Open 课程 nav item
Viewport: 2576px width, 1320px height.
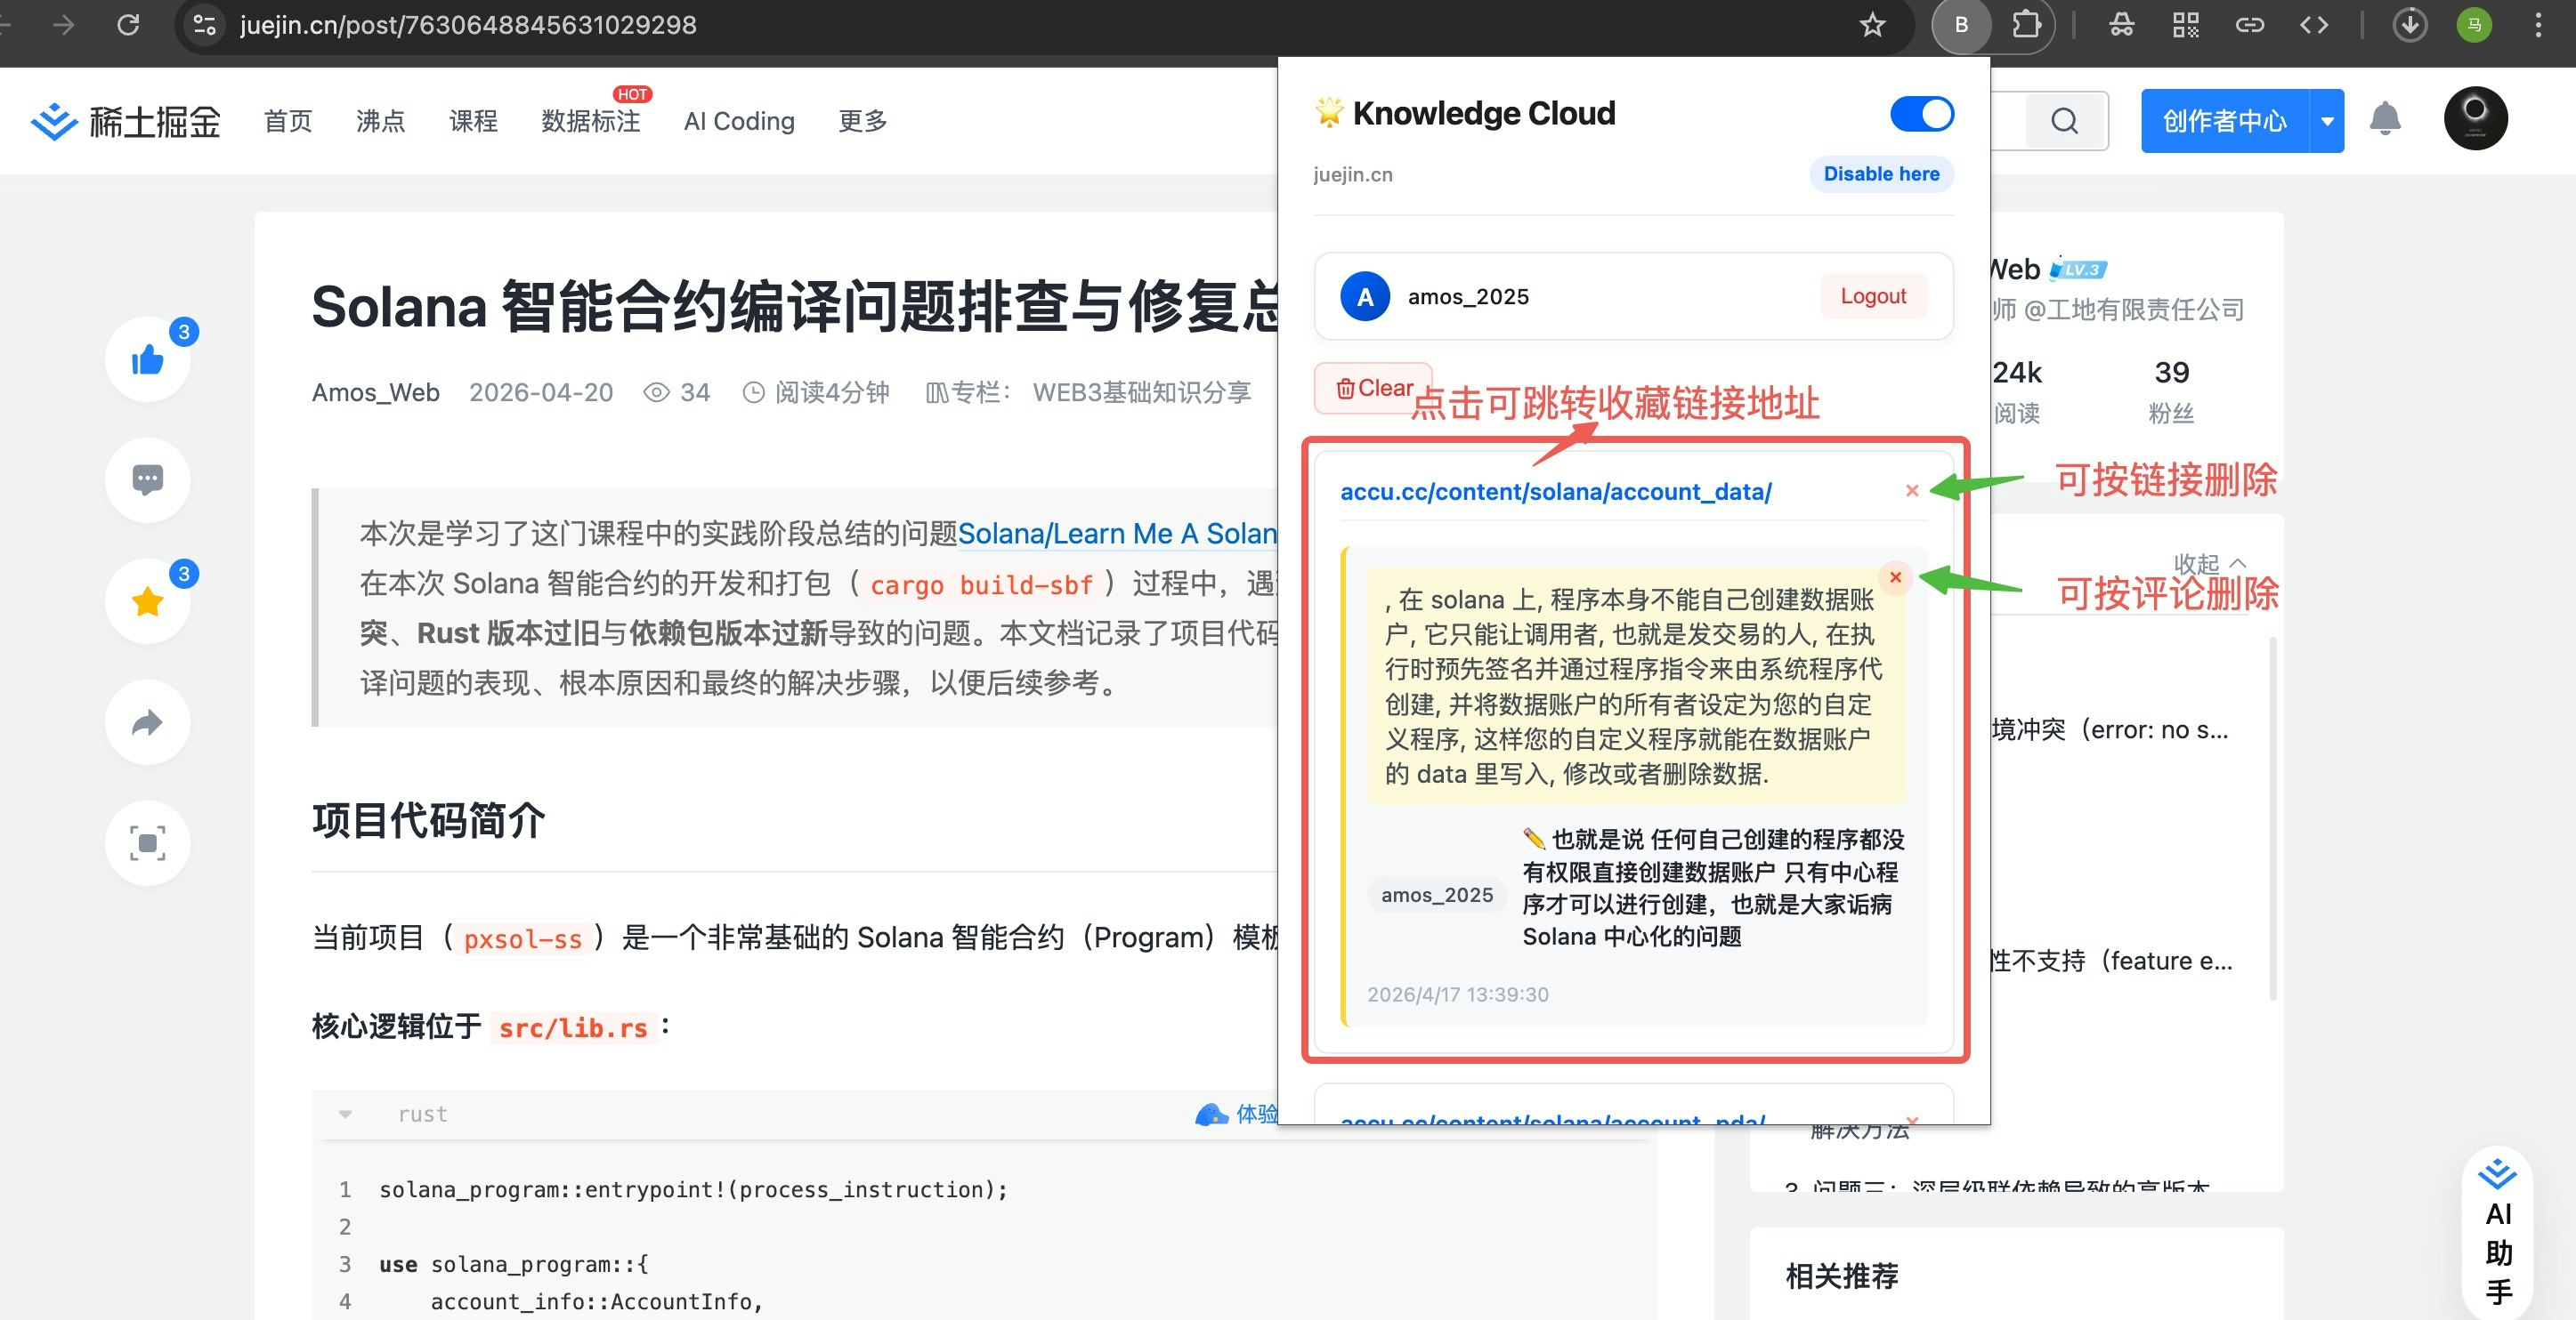473,121
